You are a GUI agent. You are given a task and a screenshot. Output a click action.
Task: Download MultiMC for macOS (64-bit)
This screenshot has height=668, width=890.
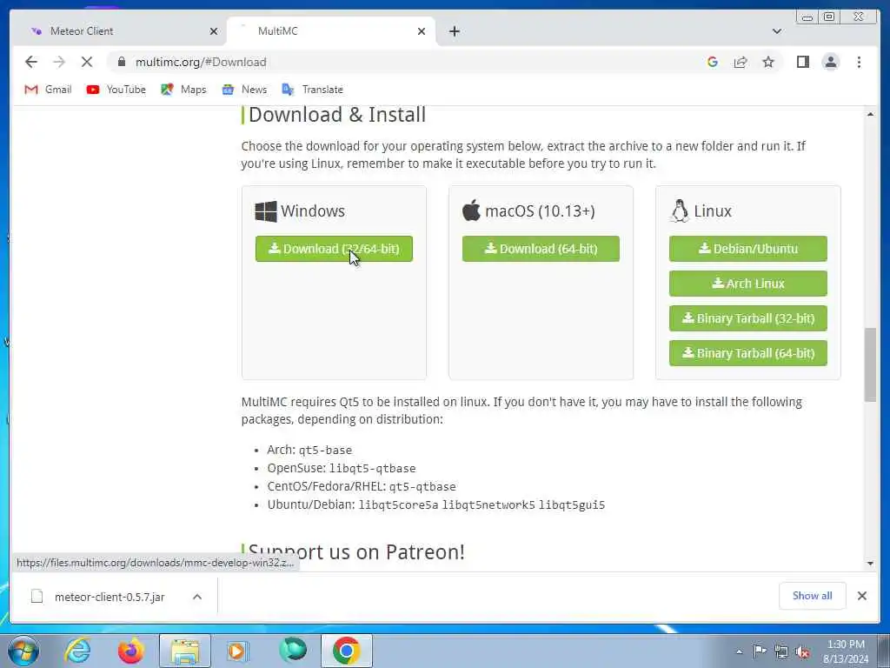[541, 249]
